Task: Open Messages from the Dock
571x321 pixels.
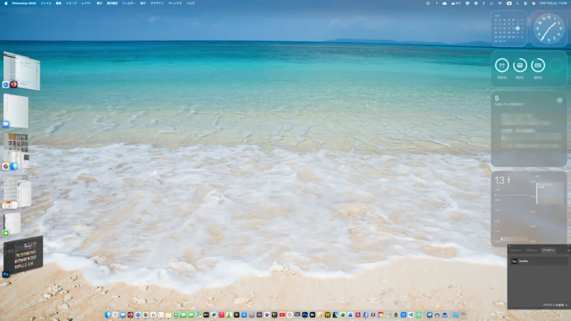Action: click(184, 315)
